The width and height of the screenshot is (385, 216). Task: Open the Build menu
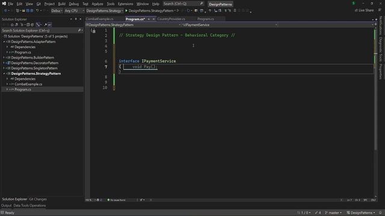pyautogui.click(x=61, y=4)
